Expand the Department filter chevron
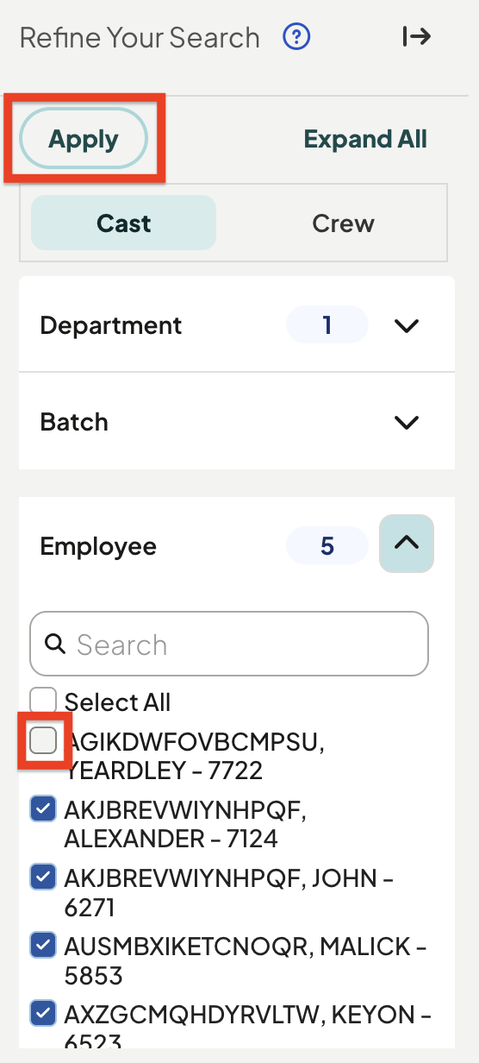The height and width of the screenshot is (1063, 479). 407,325
